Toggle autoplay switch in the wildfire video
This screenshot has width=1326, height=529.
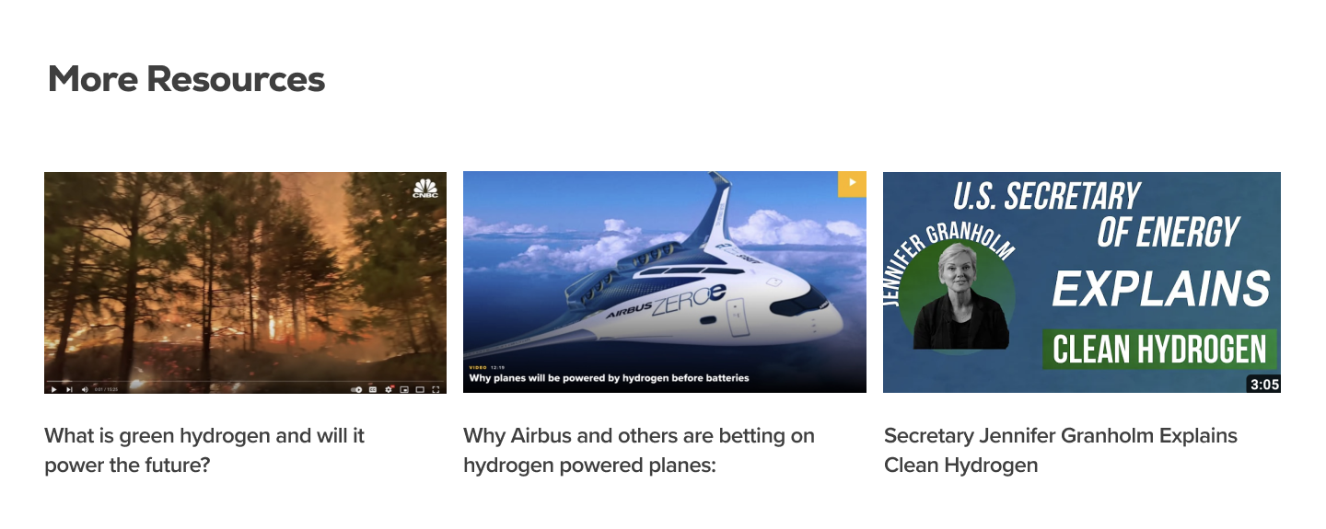tap(356, 389)
